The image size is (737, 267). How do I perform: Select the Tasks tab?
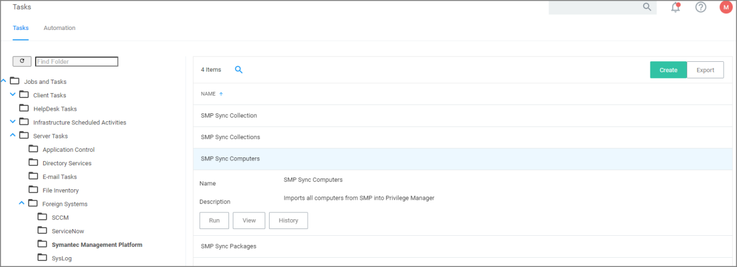tap(21, 28)
